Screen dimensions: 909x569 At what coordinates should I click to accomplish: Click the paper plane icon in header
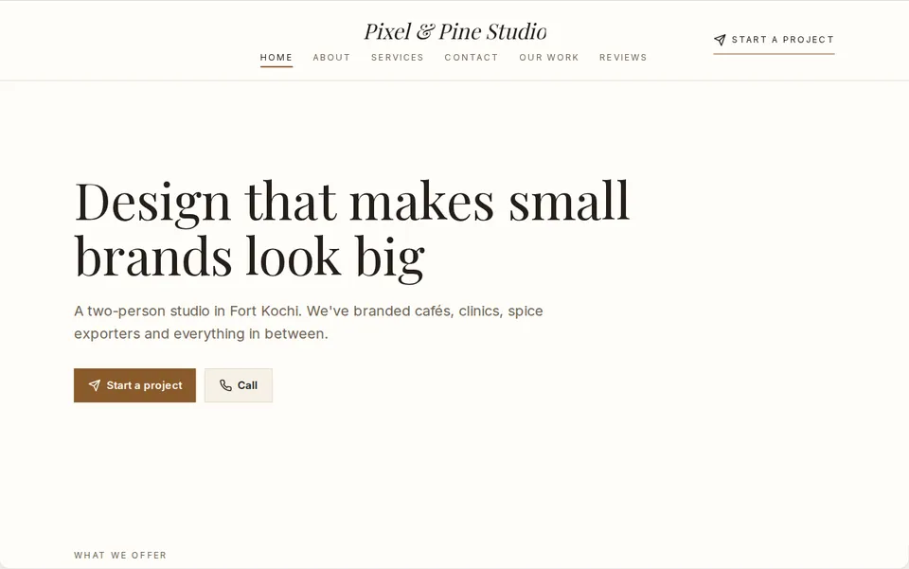pyautogui.click(x=720, y=40)
